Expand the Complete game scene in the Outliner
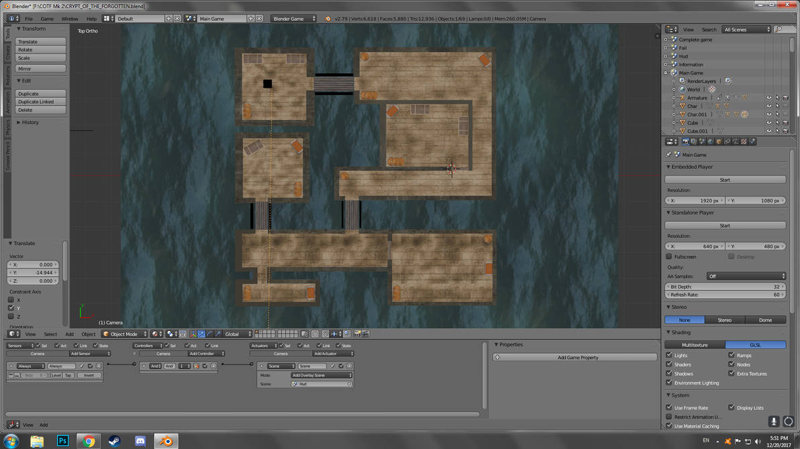The height and width of the screenshot is (449, 800). coord(666,40)
